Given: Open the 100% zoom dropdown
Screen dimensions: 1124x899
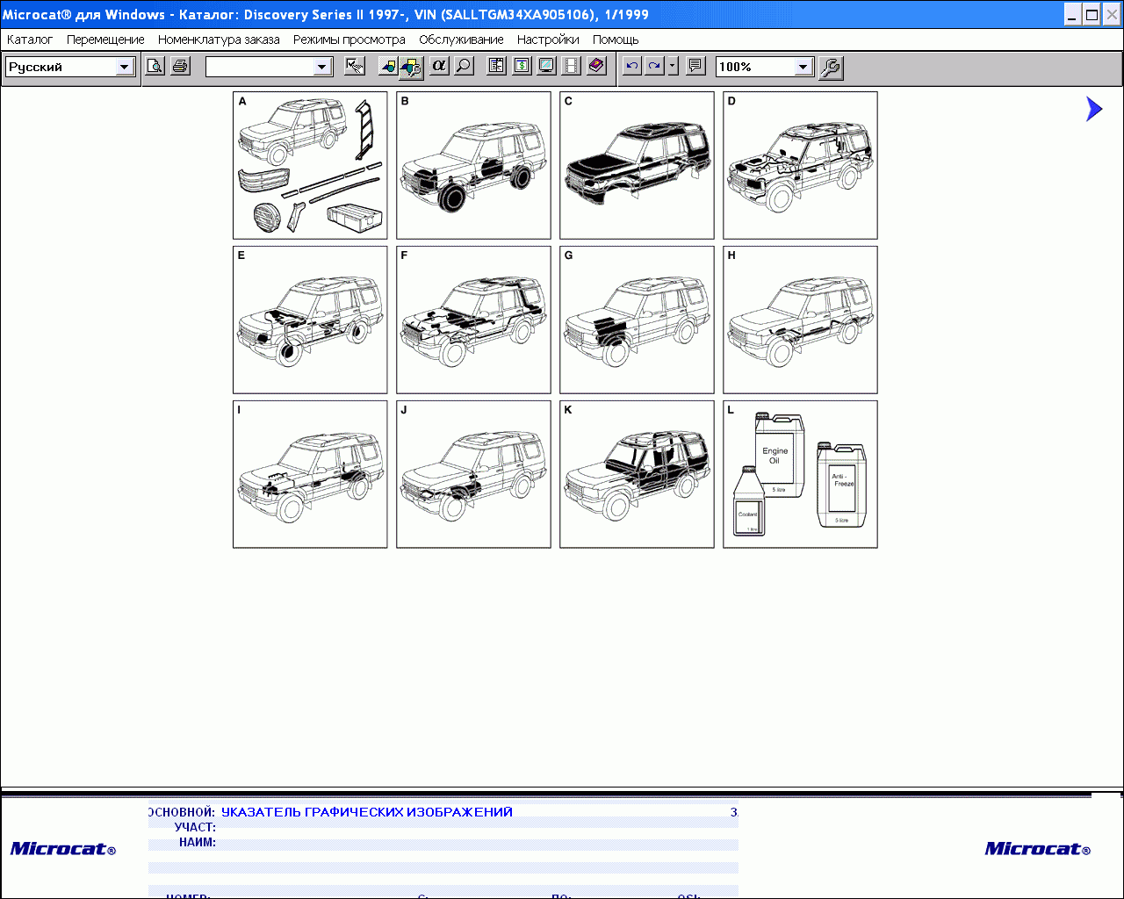Looking at the screenshot, I should pyautogui.click(x=803, y=67).
